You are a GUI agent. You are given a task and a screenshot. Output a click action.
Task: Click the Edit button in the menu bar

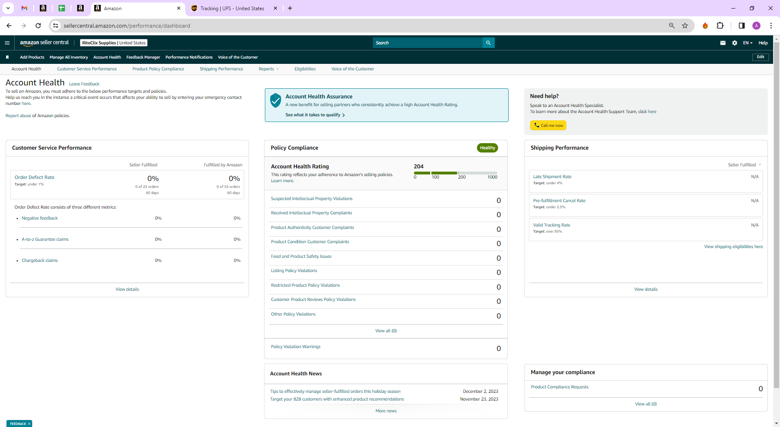760,57
